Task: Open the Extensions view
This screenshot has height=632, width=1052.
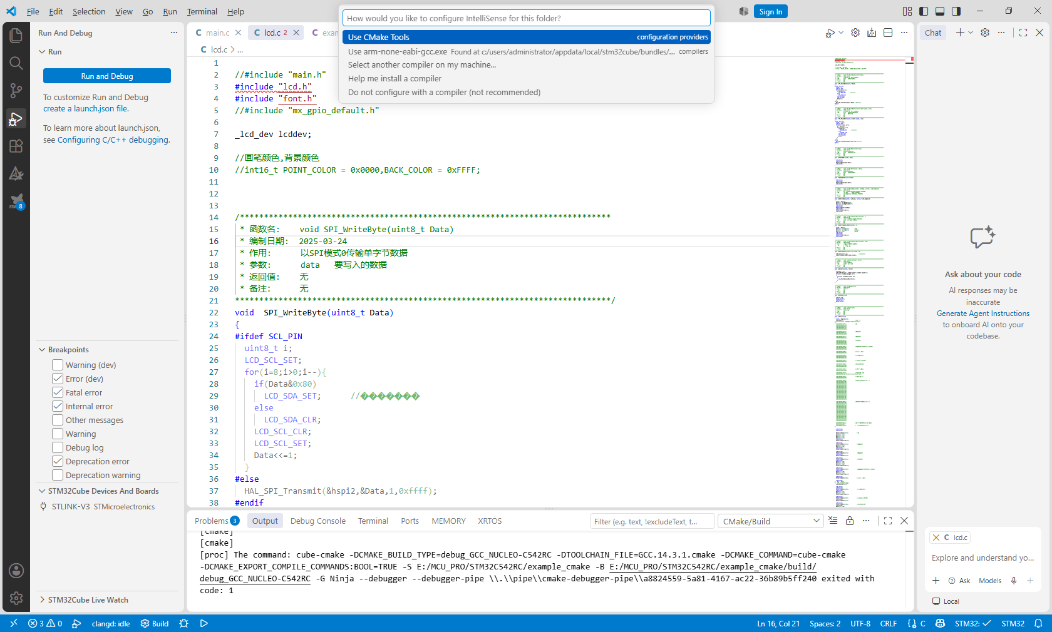Action: [x=16, y=146]
